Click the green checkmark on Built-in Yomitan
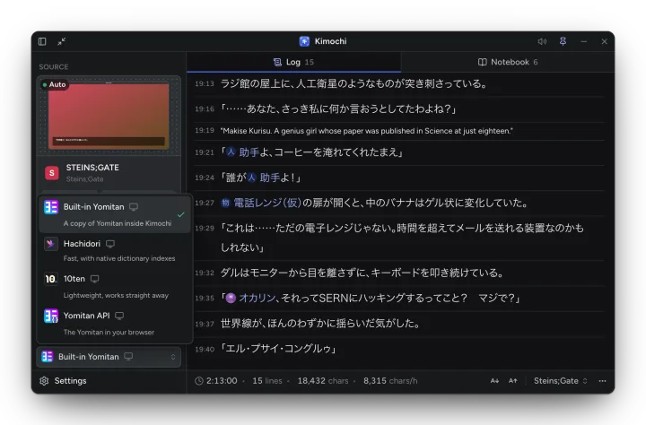The width and height of the screenshot is (646, 425). pos(181,214)
